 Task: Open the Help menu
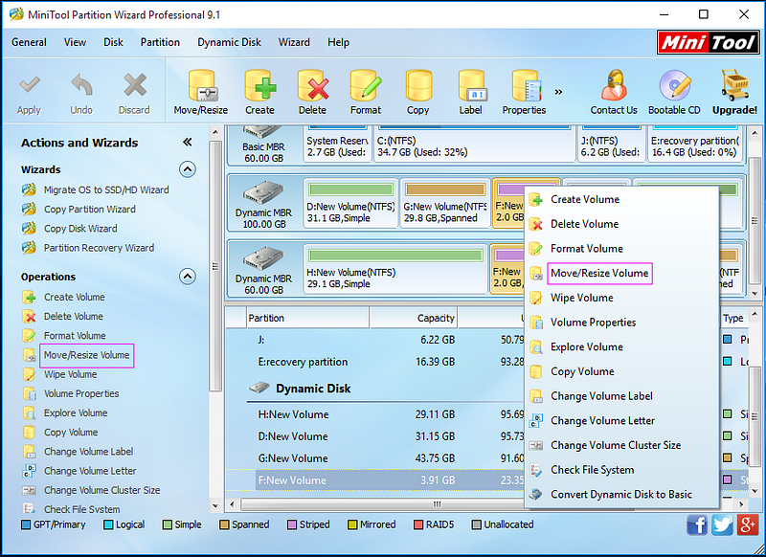pos(339,42)
